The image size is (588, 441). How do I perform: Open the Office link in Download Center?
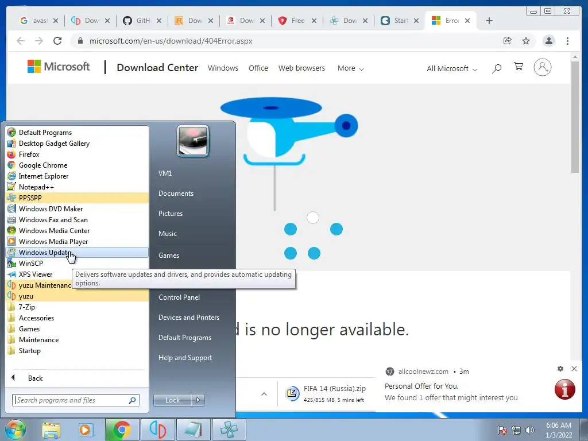point(258,68)
